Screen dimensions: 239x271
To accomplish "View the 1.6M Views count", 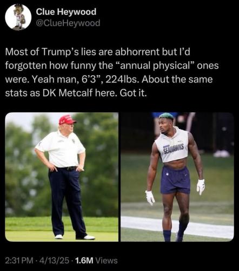I will [x=96, y=260].
